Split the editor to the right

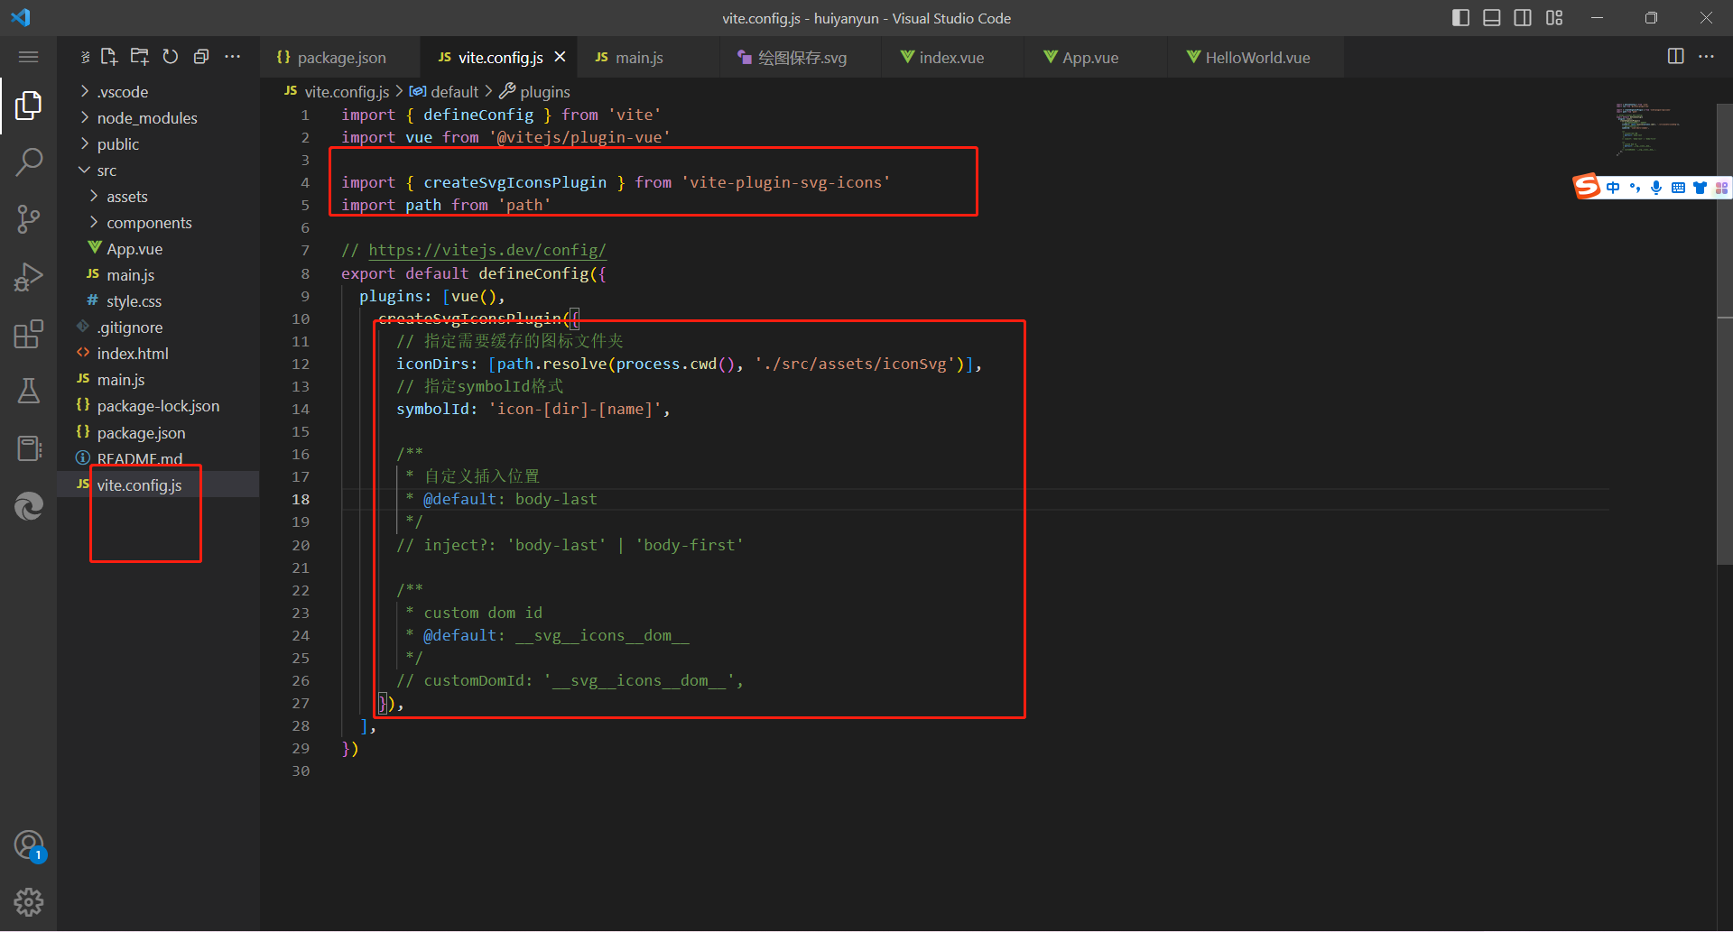pyautogui.click(x=1675, y=56)
